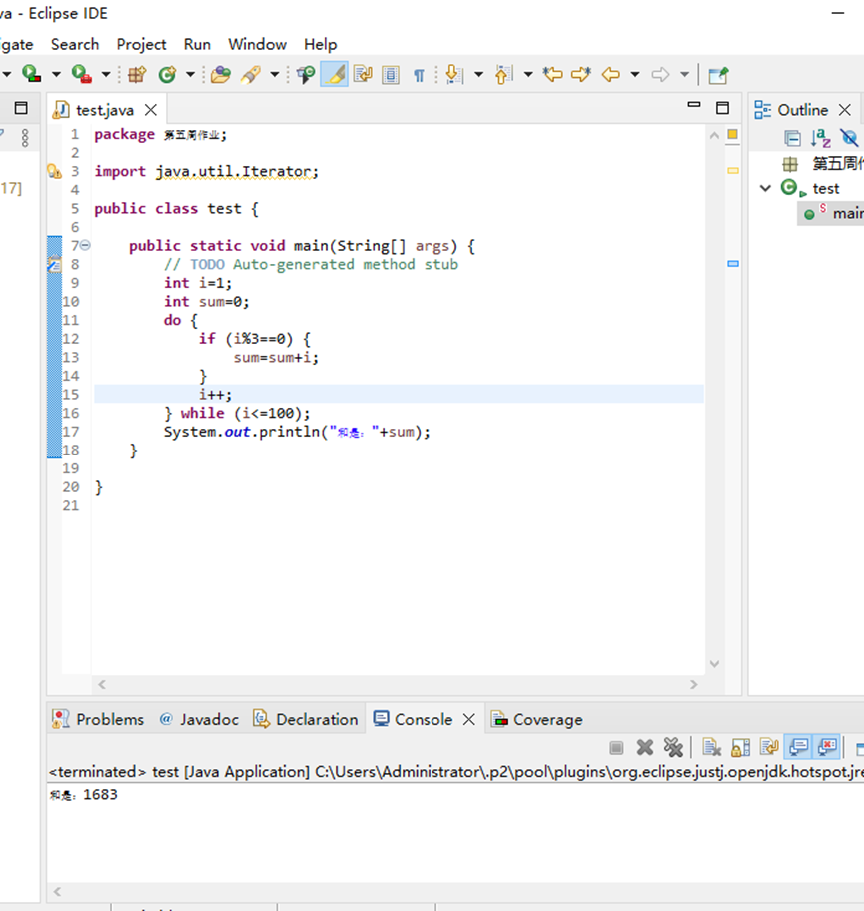864x911 pixels.
Task: Close the test.java editor tab
Action: pyautogui.click(x=151, y=109)
